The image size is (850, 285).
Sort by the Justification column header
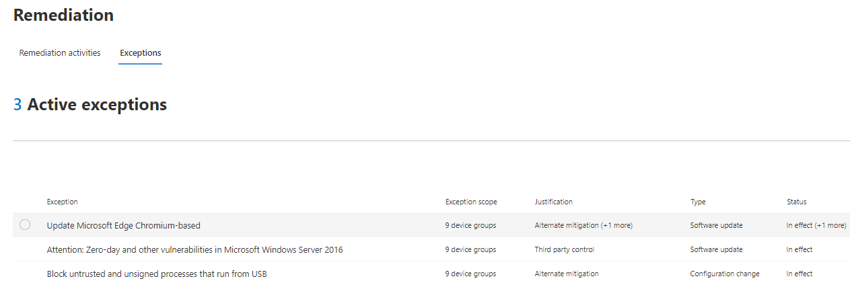[554, 202]
